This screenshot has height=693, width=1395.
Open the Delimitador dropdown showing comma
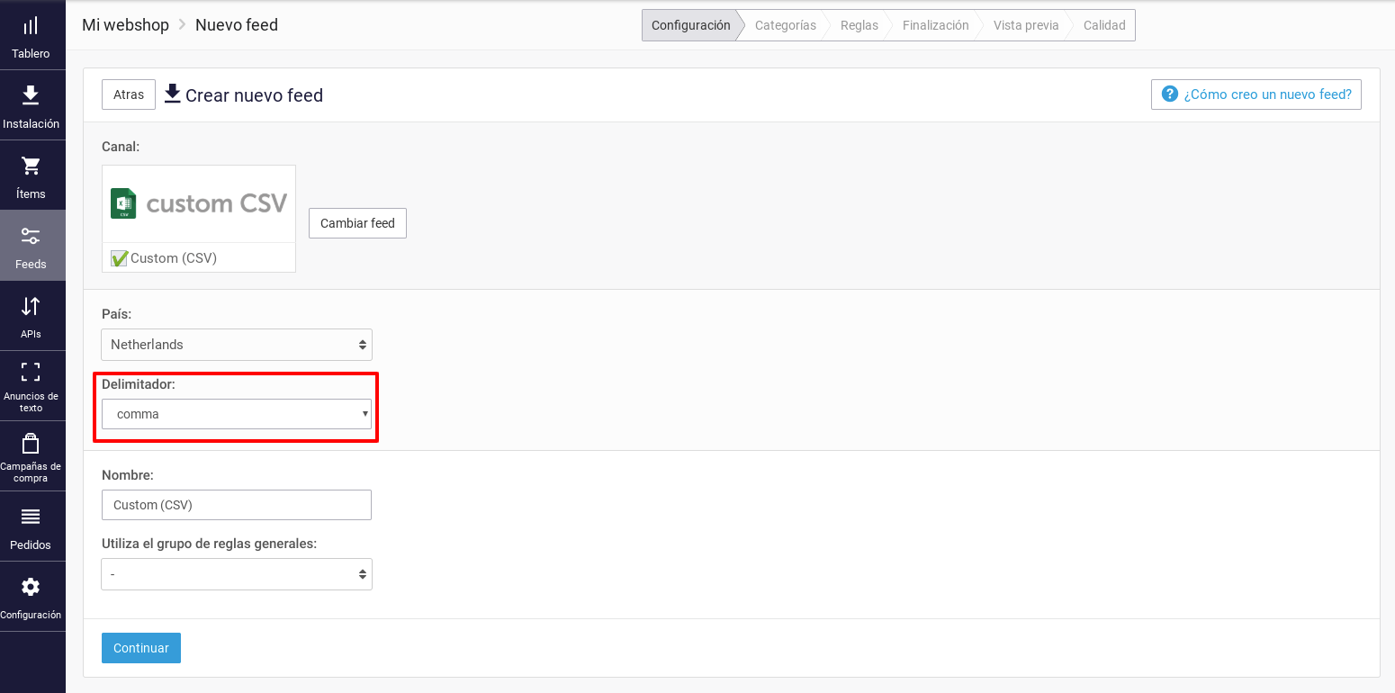(x=236, y=413)
